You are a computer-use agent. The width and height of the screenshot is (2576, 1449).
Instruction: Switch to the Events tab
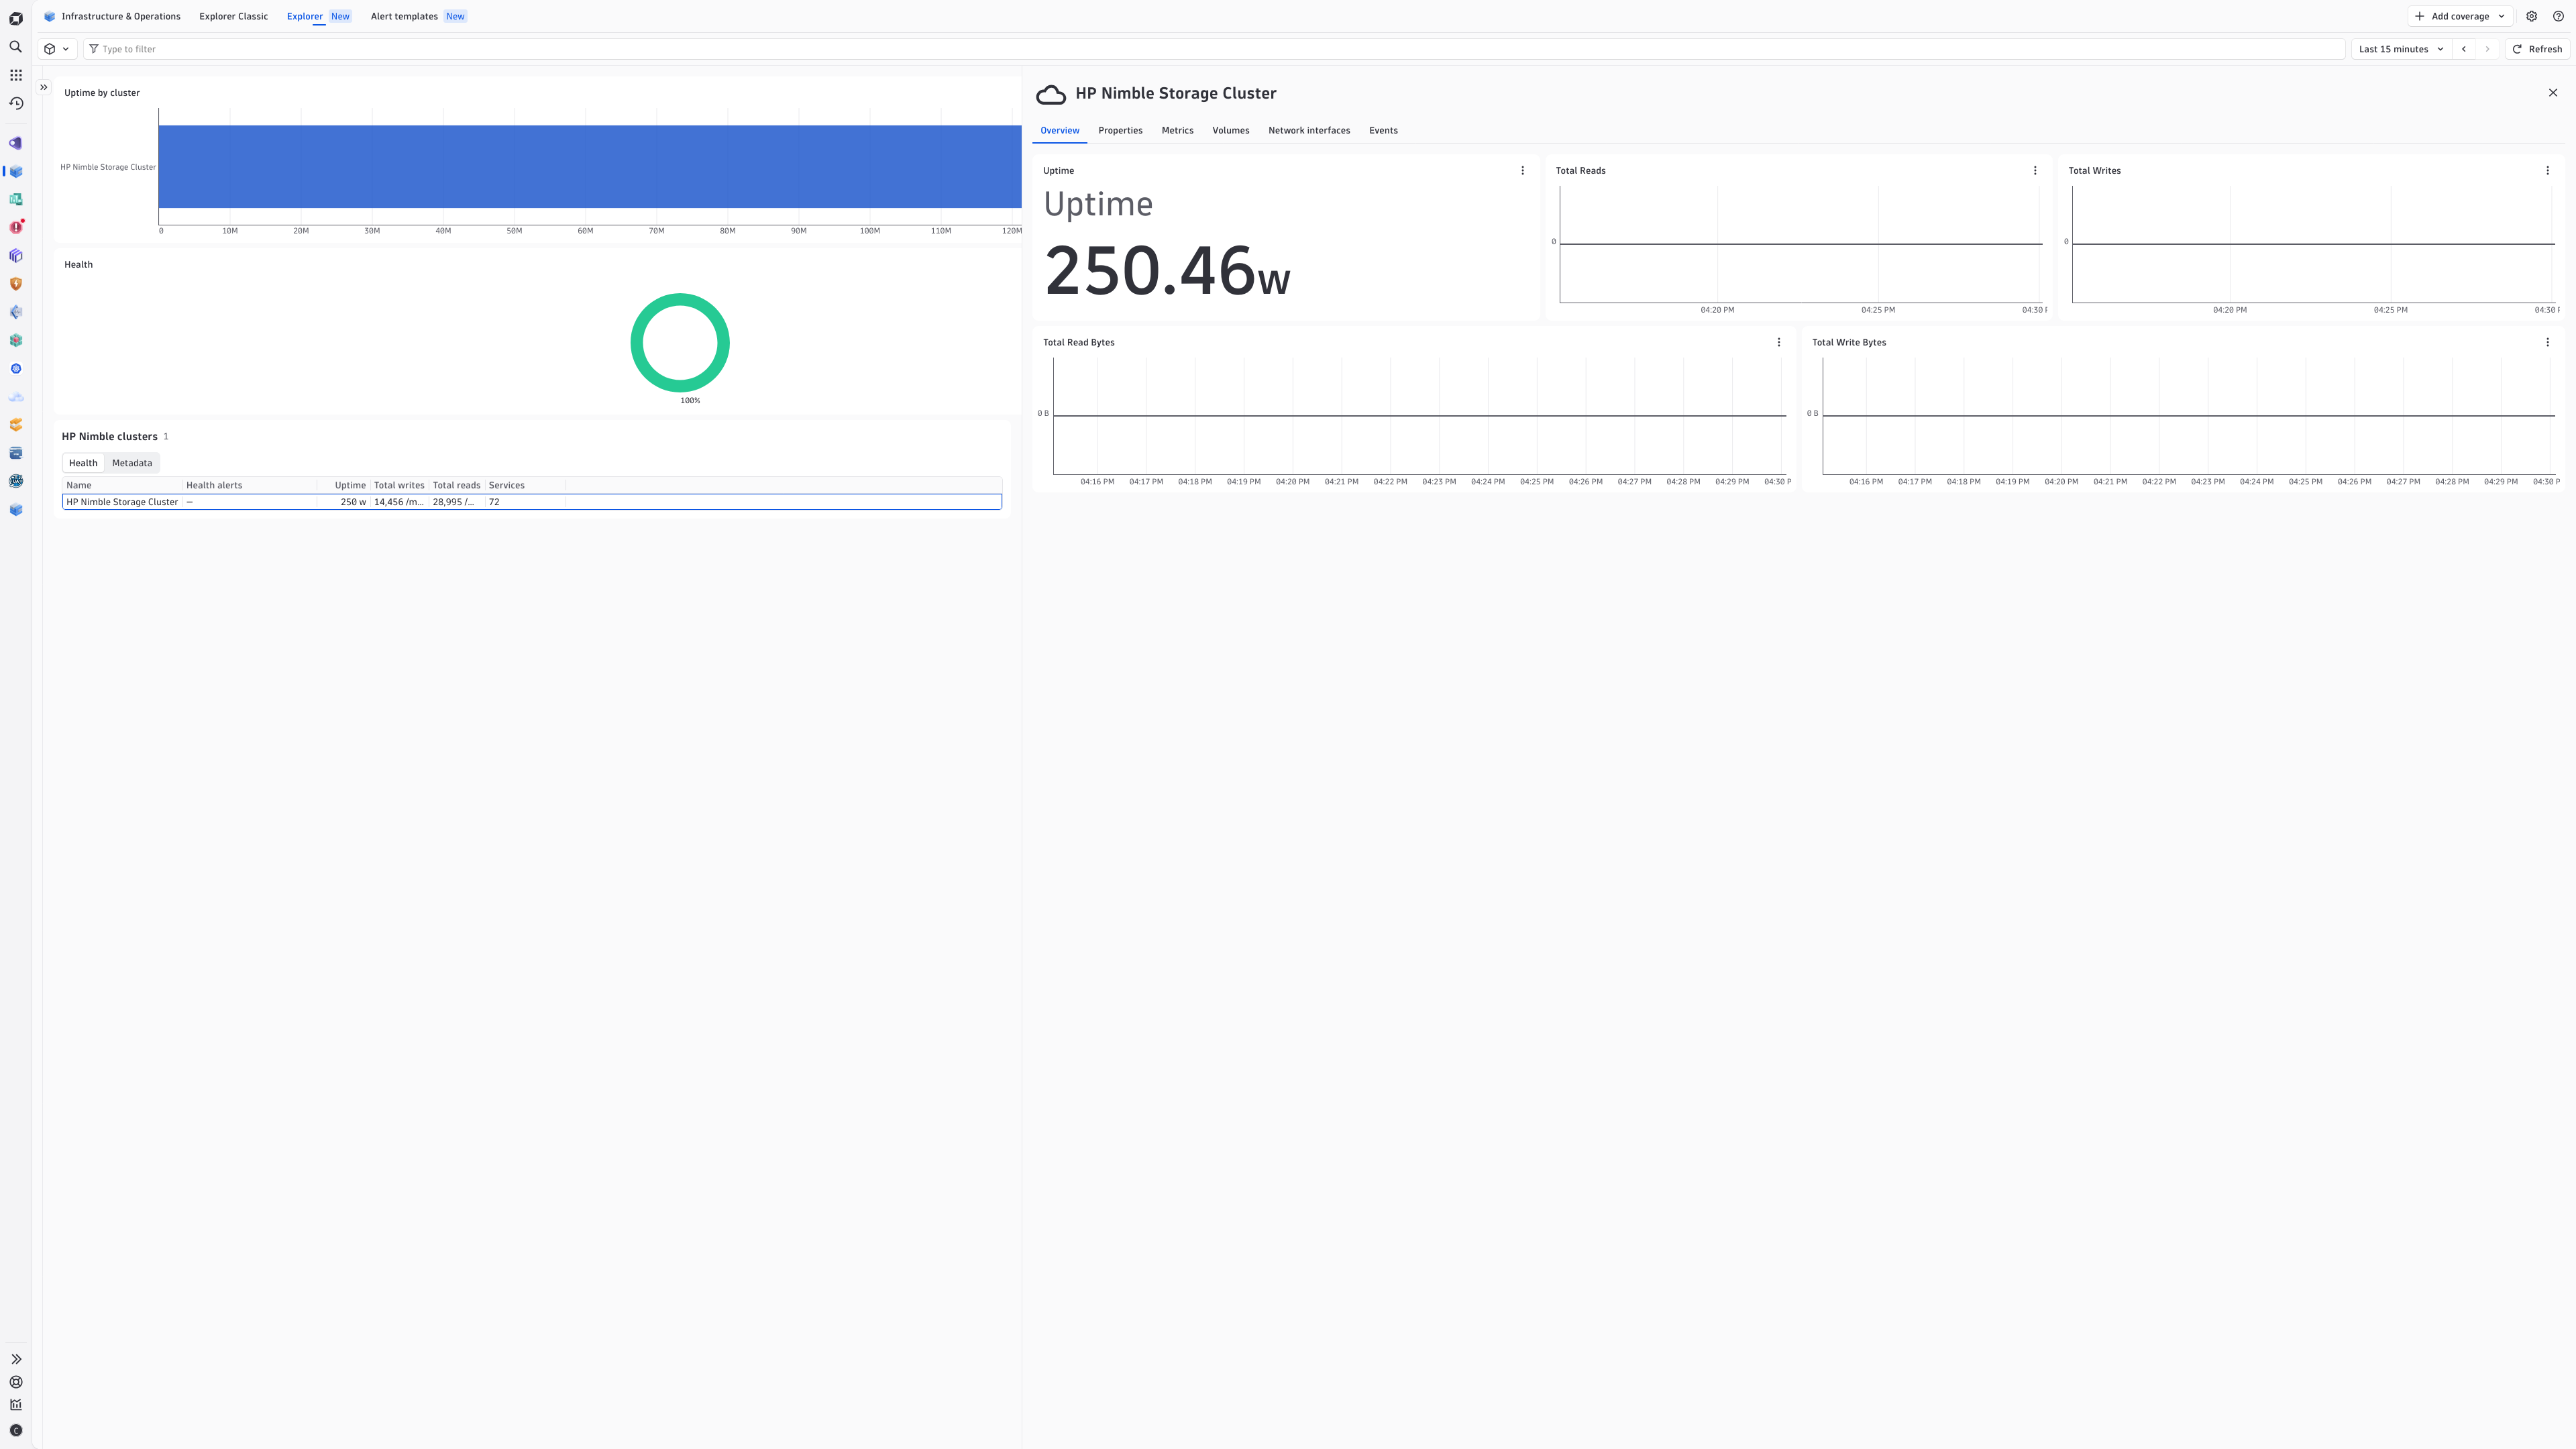[1383, 130]
